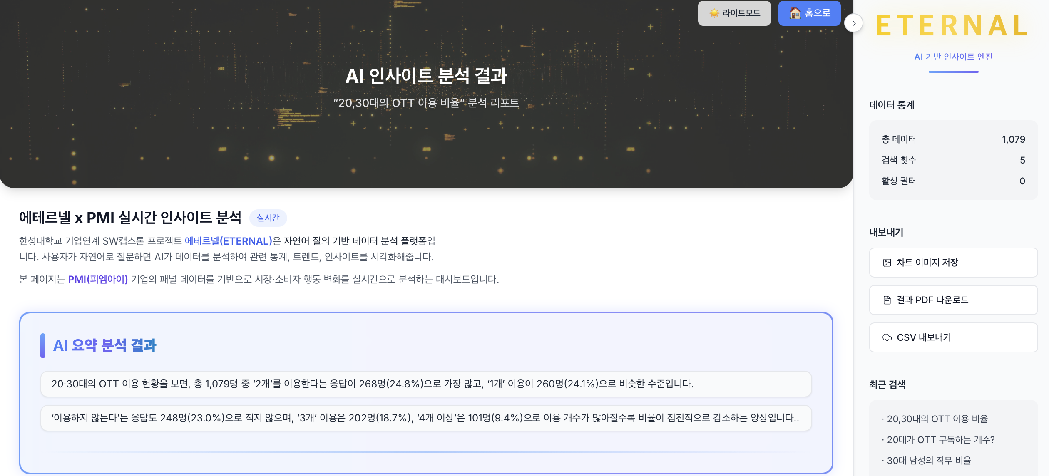This screenshot has width=1049, height=476.
Task: Download results with 결과 PDF 다운로드
Action: pyautogui.click(x=953, y=300)
